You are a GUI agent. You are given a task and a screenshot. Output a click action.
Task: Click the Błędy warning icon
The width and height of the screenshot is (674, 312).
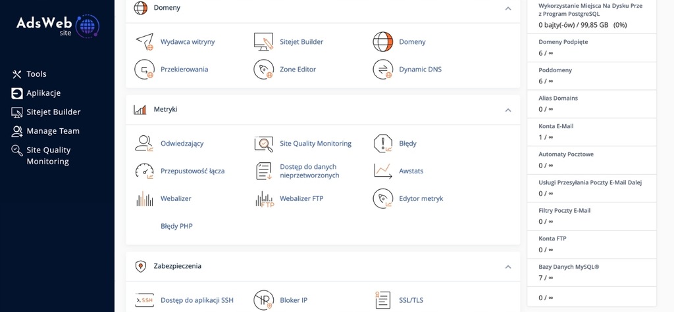(x=382, y=143)
